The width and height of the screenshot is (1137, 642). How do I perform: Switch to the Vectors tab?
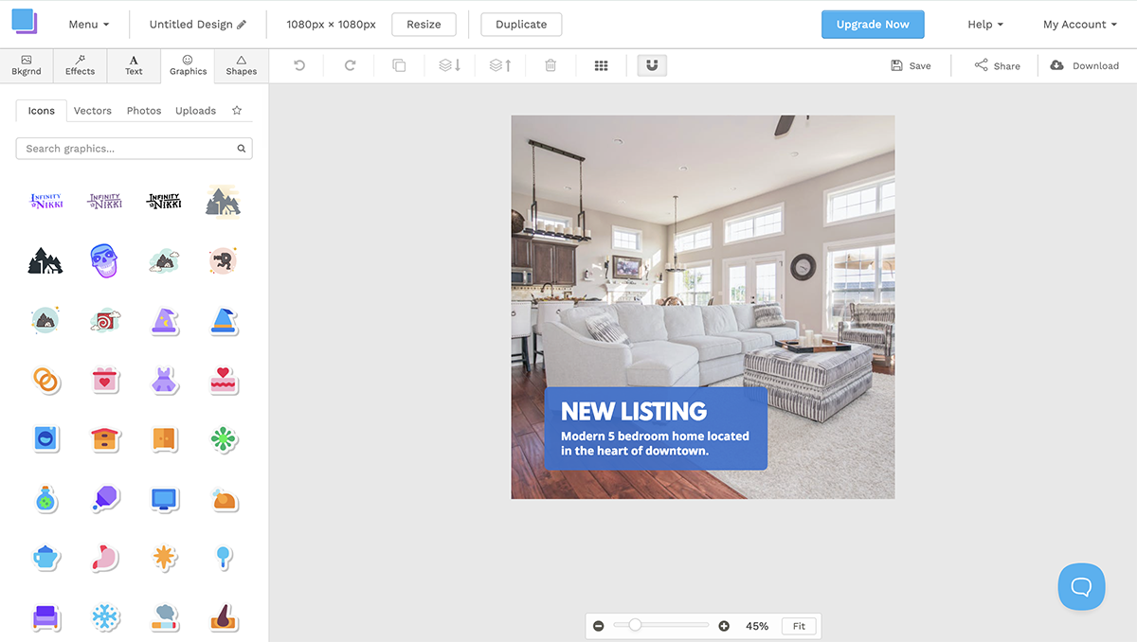(x=92, y=110)
